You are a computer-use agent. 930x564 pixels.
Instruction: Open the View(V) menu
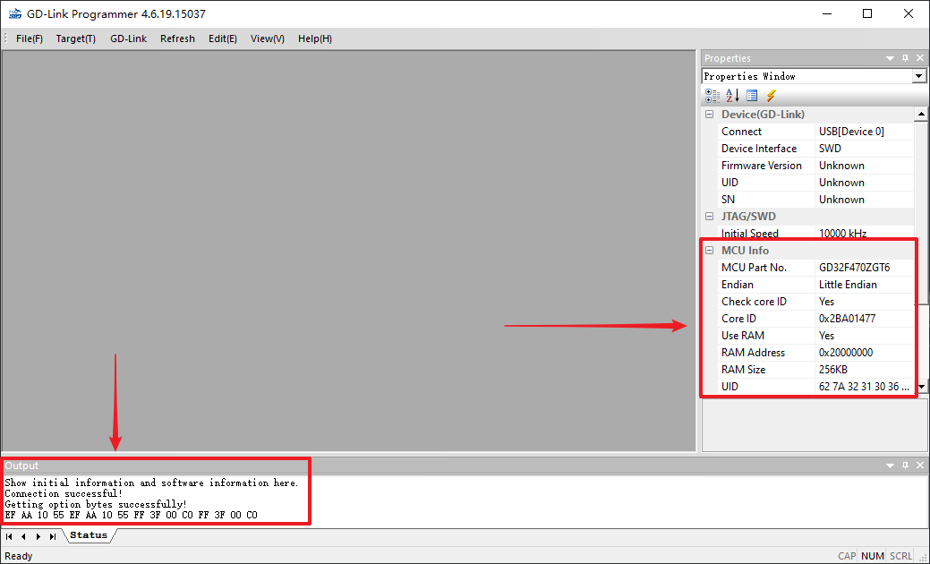point(268,38)
